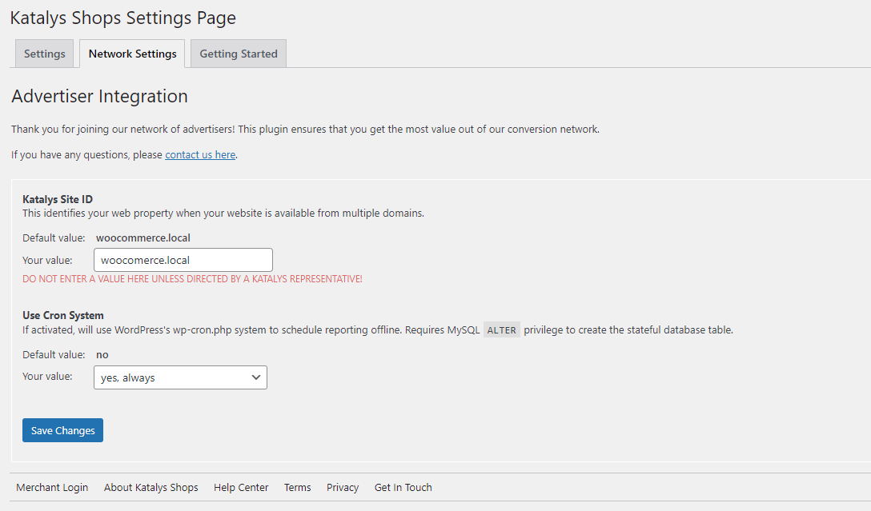Open the Terms footer link
This screenshot has width=871, height=511.
click(x=297, y=487)
